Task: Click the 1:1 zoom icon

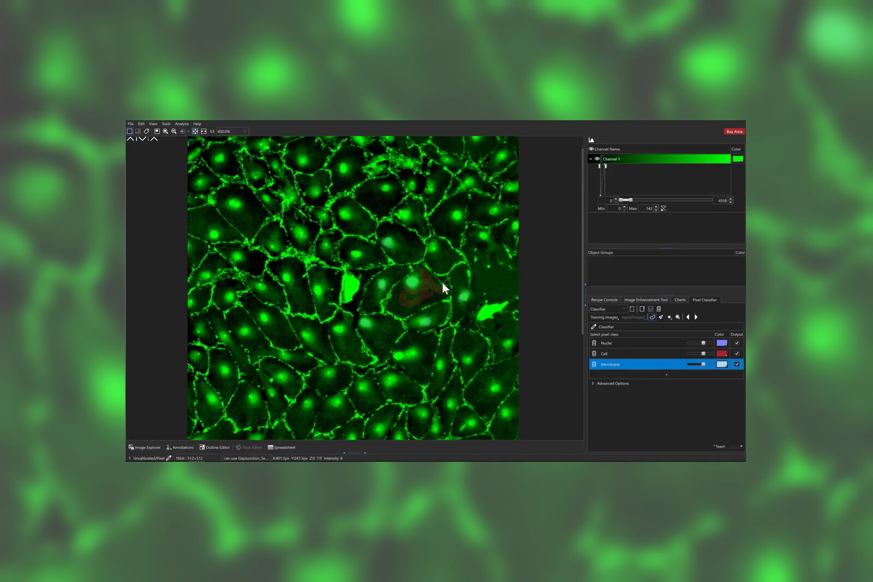Action: pos(213,131)
